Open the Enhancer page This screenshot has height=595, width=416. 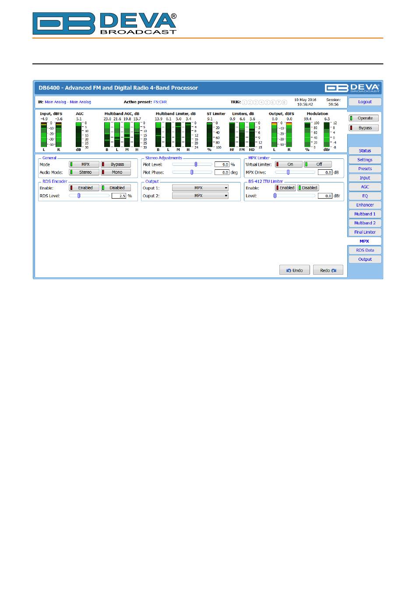365,205
